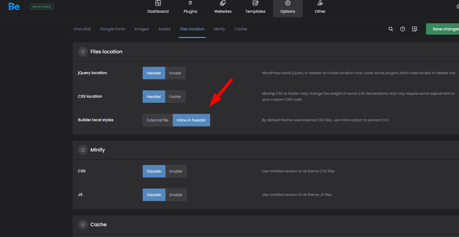Go to the Websites section

[x=223, y=8]
